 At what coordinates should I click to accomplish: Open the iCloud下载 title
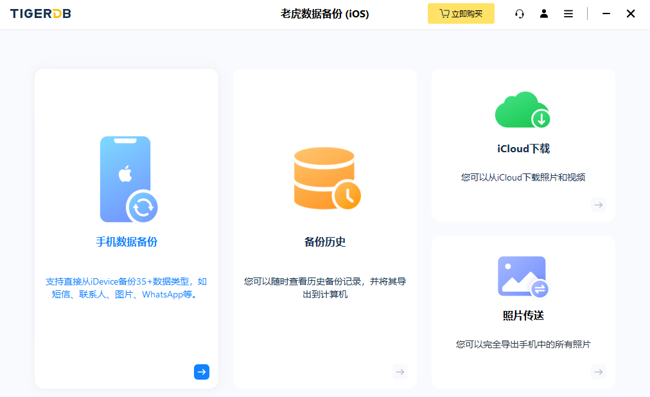523,149
